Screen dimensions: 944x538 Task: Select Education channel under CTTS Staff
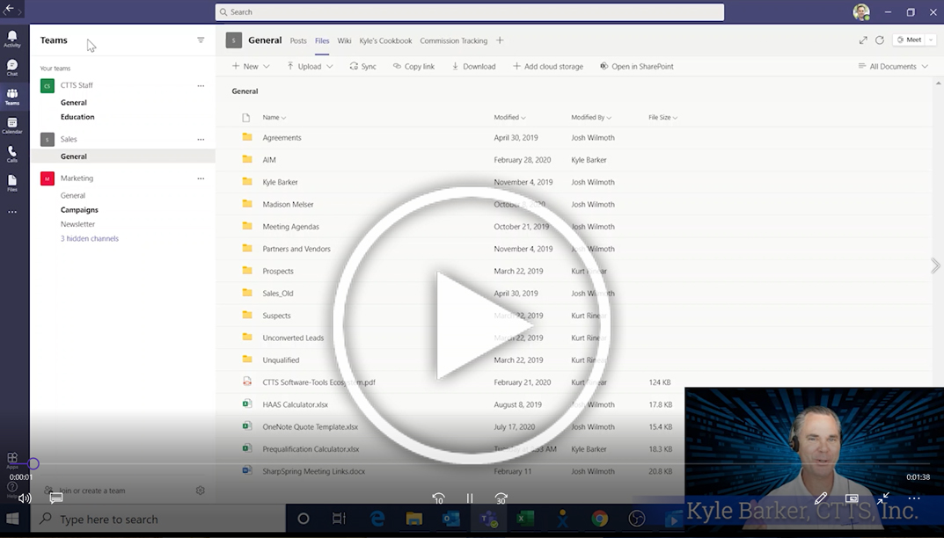[77, 117]
